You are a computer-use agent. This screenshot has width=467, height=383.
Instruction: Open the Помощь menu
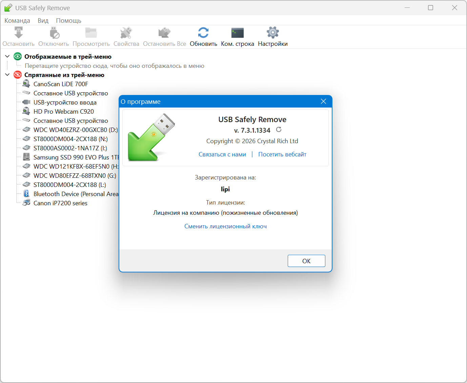tap(68, 21)
